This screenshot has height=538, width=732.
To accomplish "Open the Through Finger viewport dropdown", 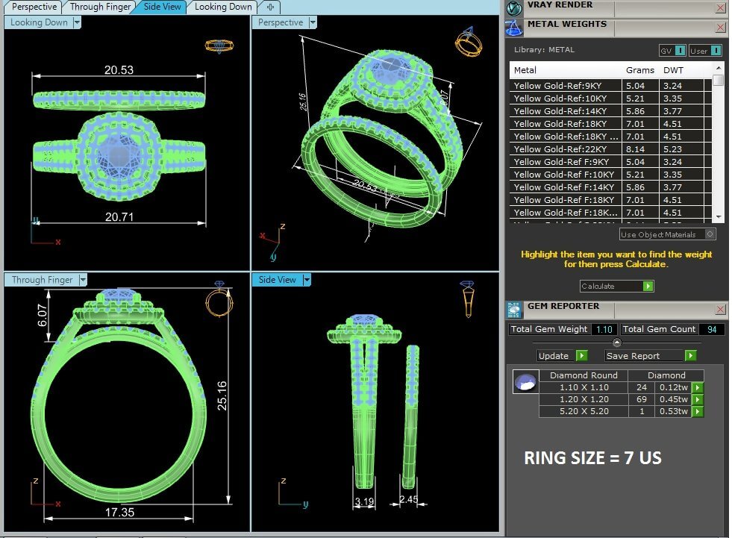I will pos(83,280).
